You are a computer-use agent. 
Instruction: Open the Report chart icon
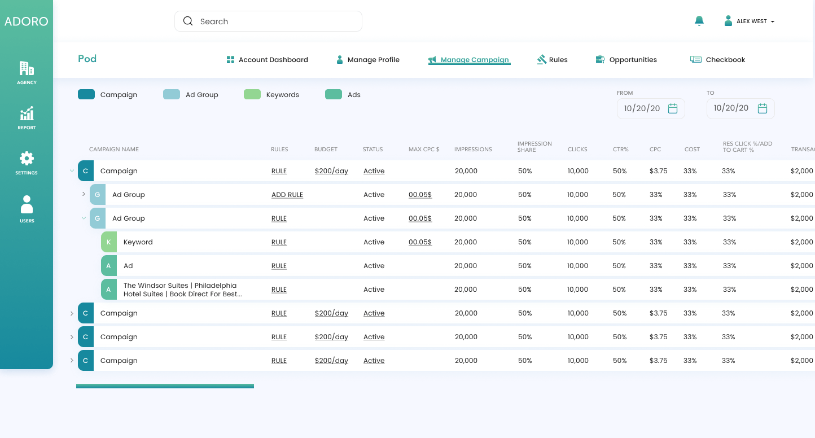pyautogui.click(x=27, y=114)
